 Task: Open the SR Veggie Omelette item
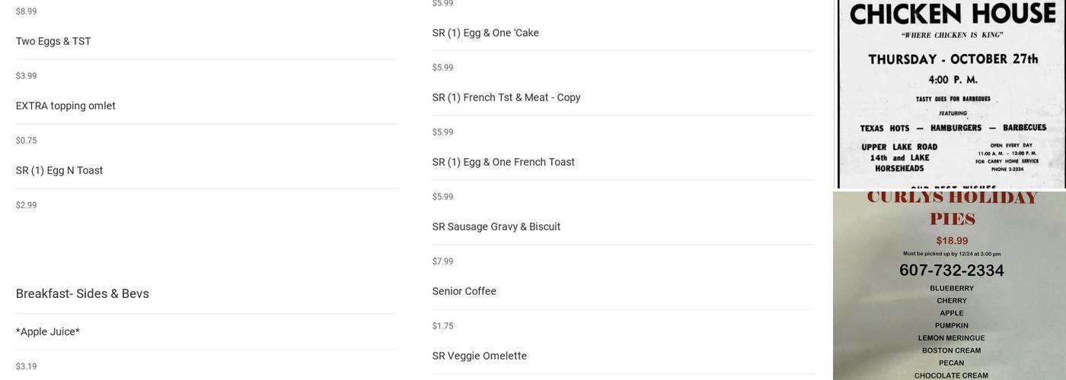(x=480, y=356)
